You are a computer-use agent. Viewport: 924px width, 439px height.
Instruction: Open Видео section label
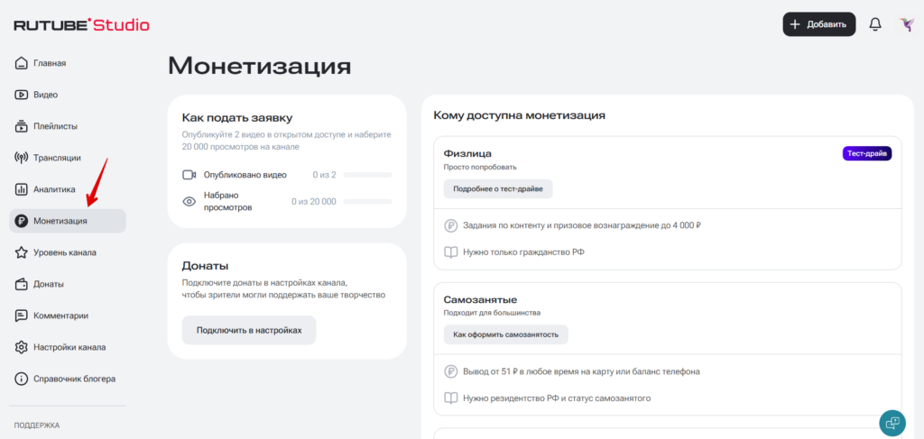pyautogui.click(x=45, y=95)
